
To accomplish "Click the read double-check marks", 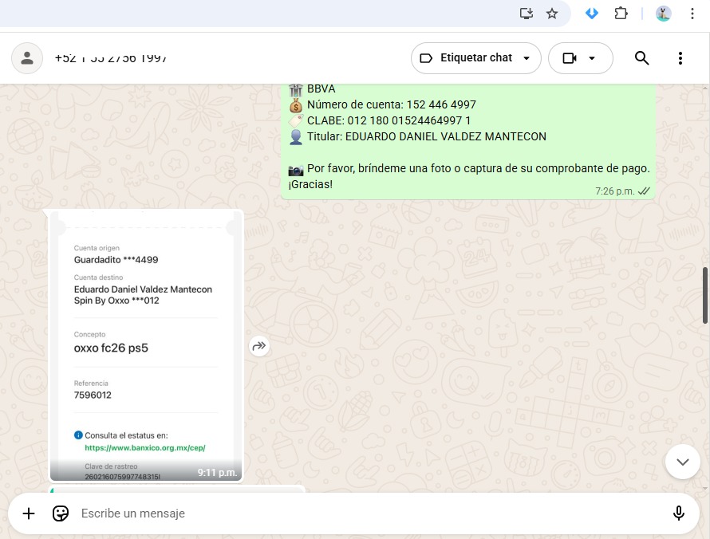I will click(x=644, y=191).
